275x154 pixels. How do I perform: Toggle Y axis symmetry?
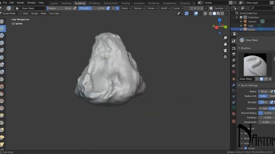[199, 8]
